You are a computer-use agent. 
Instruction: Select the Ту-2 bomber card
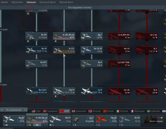point(147,50)
